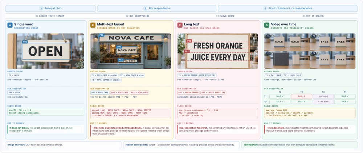Viewport: 363px width, 153px height.
Task: Click the 'T1 = OPEN' ground truth chip
Action: point(14,76)
